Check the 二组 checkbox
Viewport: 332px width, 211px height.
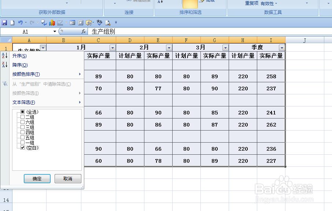click(x=23, y=117)
